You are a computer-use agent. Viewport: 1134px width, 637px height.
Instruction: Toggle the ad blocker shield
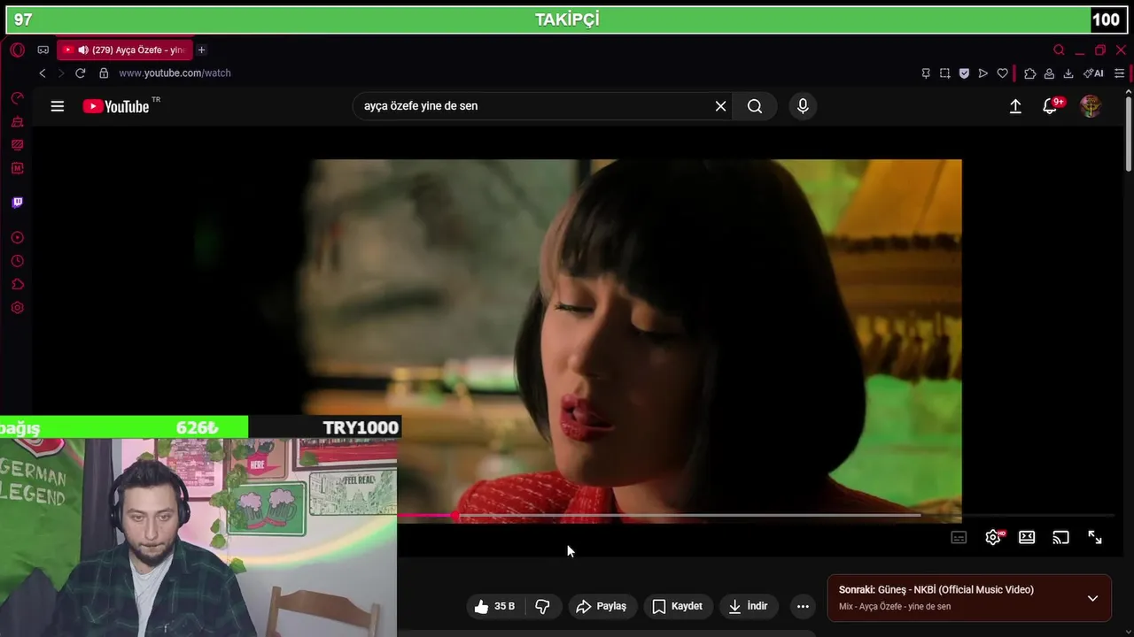tap(964, 73)
